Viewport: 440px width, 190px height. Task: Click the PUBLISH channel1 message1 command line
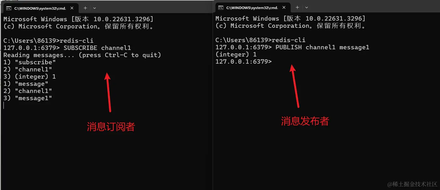(292, 47)
